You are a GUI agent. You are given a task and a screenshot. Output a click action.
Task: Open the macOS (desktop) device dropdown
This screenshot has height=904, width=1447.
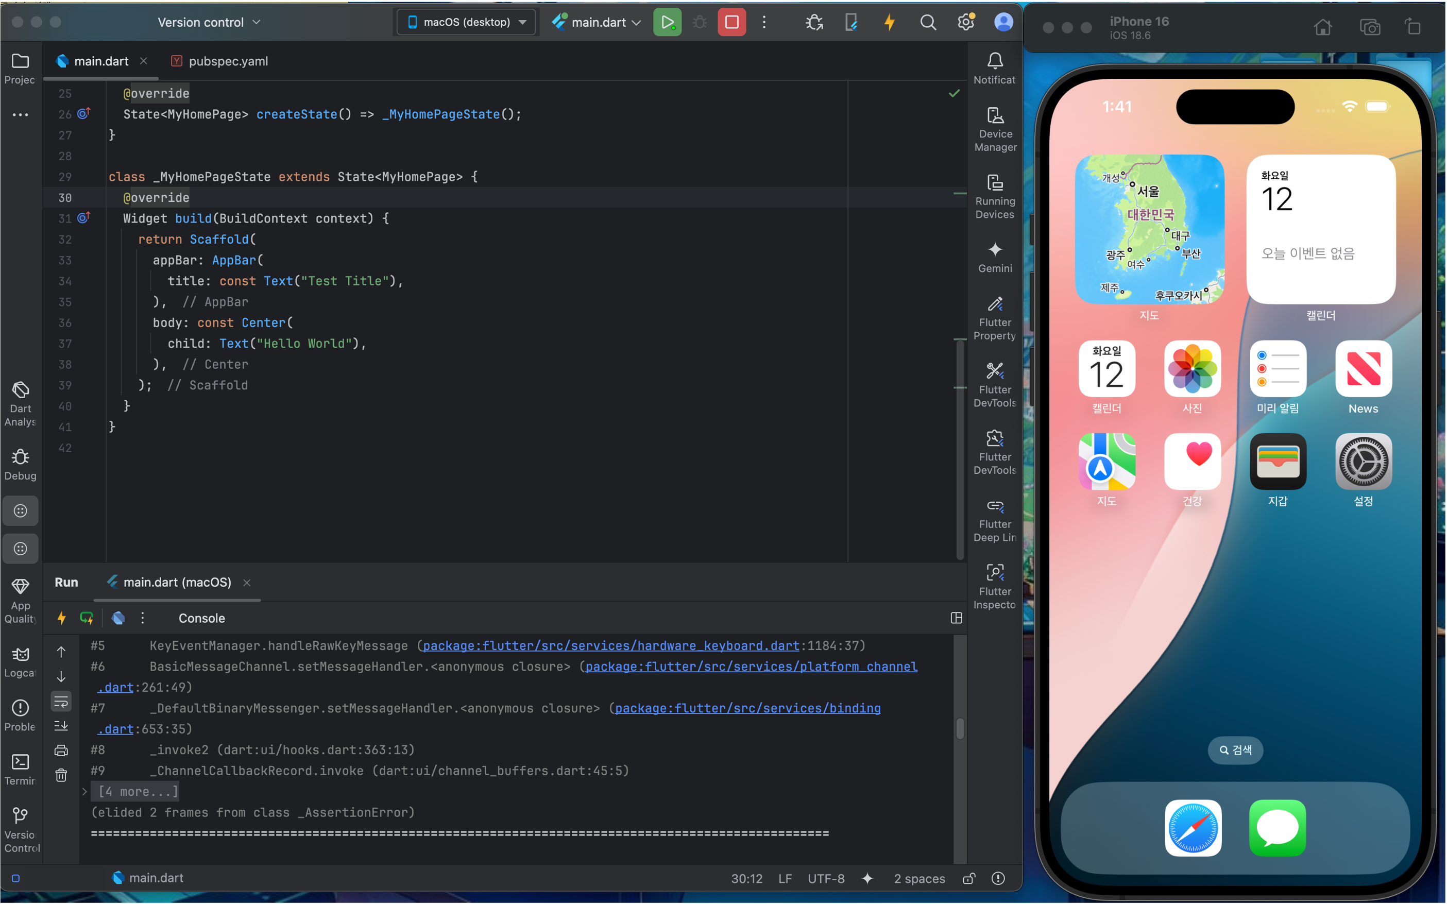(x=467, y=22)
